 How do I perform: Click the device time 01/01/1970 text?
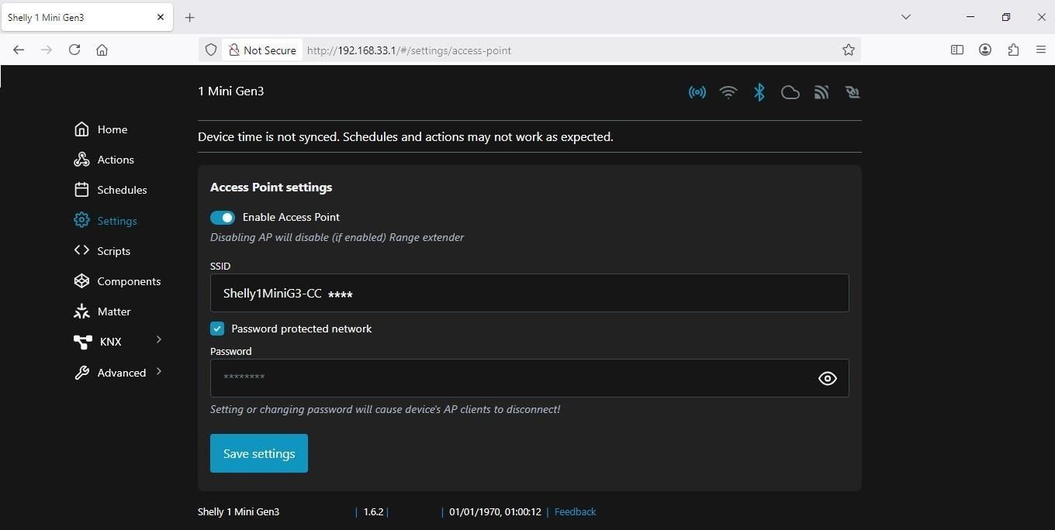click(x=495, y=511)
